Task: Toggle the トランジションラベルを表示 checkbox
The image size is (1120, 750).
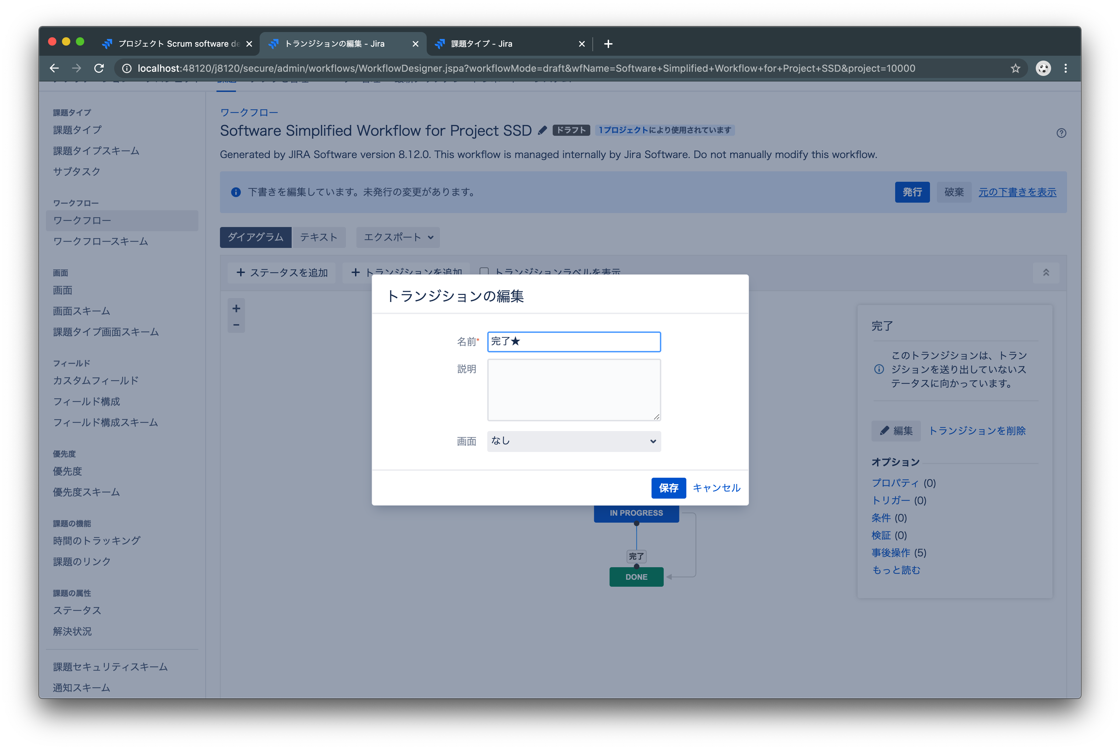Action: pyautogui.click(x=484, y=272)
